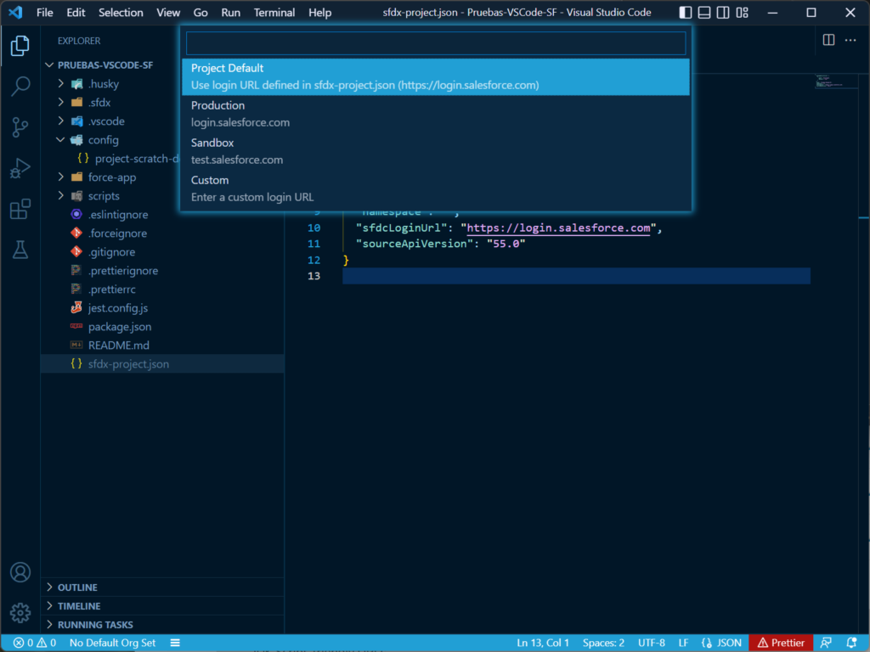870x652 pixels.
Task: Choose the Sandbox test.salesforce.com option
Action: (436, 151)
